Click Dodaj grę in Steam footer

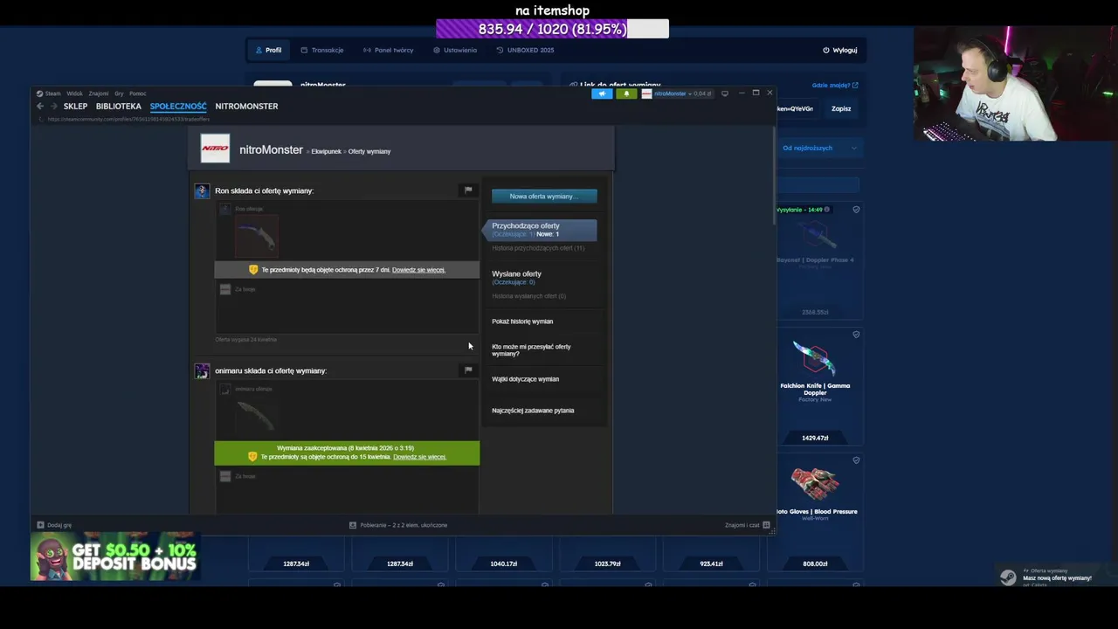click(59, 525)
